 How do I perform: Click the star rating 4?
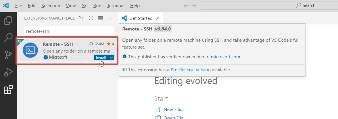point(110,44)
